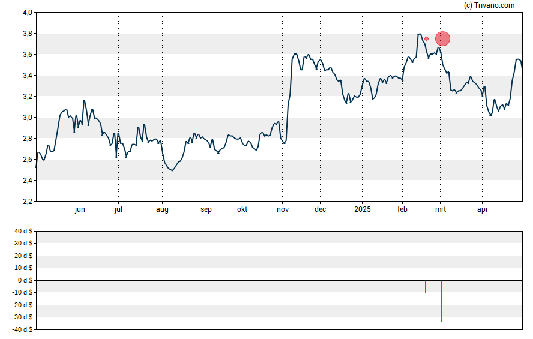Click the 'mrt' month label
533x339 pixels.
pos(441,209)
